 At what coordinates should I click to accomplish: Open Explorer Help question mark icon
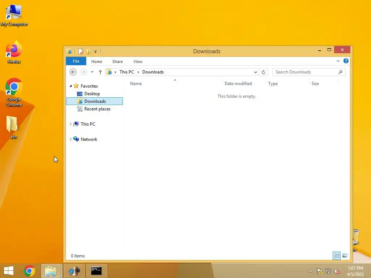click(346, 61)
